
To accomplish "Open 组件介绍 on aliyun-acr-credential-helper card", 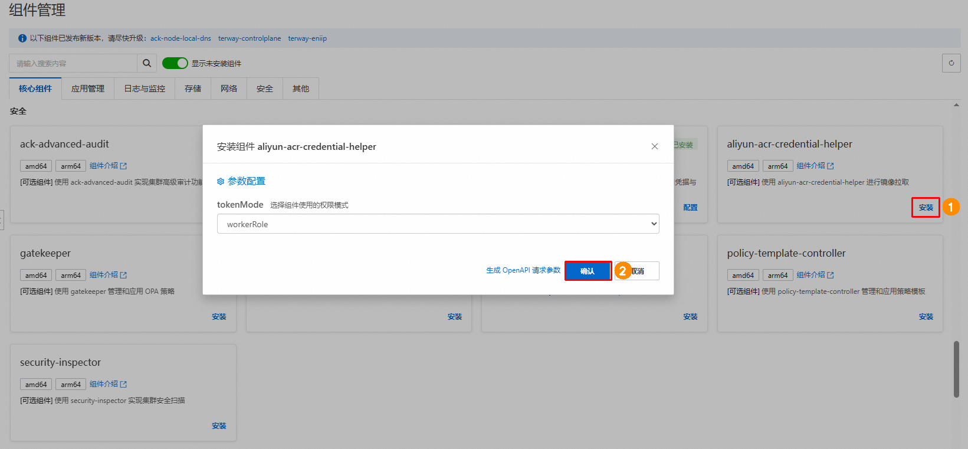I will (x=811, y=166).
